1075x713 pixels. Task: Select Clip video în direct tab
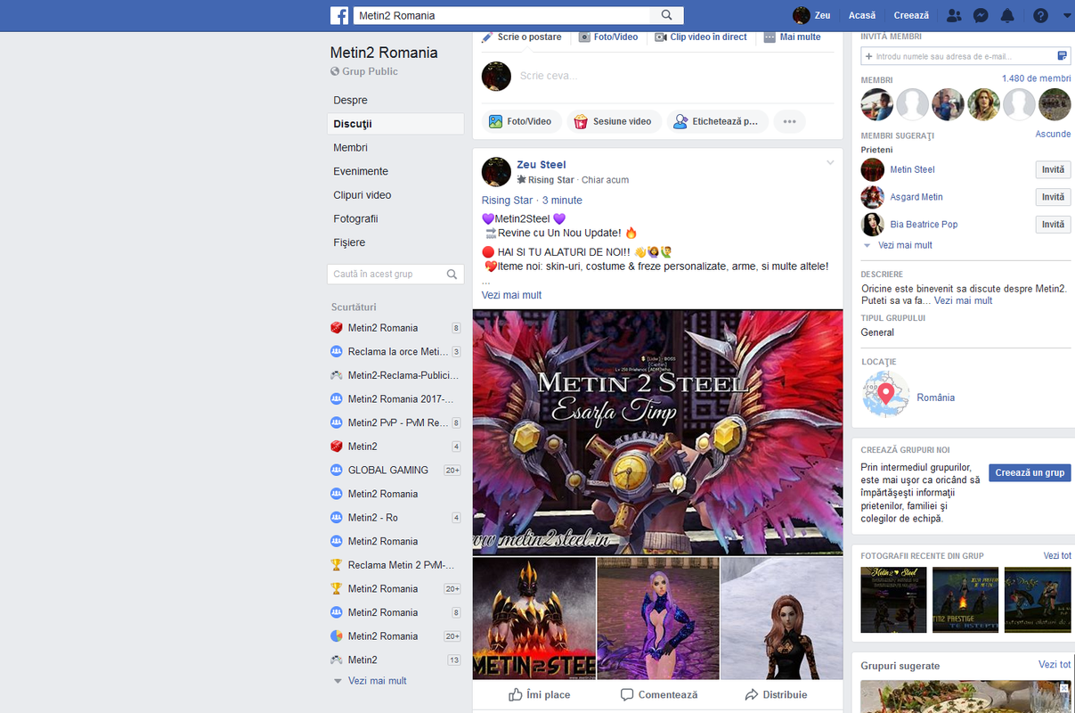click(701, 37)
